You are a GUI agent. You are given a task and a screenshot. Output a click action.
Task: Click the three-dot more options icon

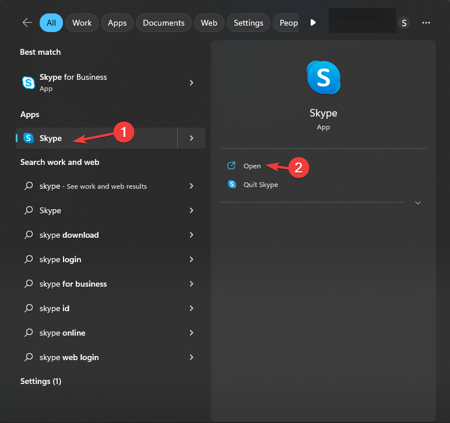[426, 23]
